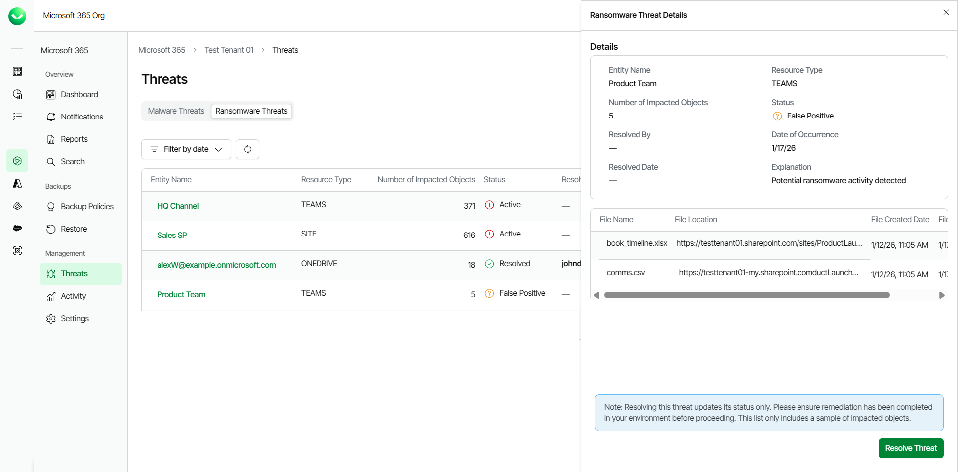
Task: Click the checklist tasks icon in the left rail
Action: [17, 117]
